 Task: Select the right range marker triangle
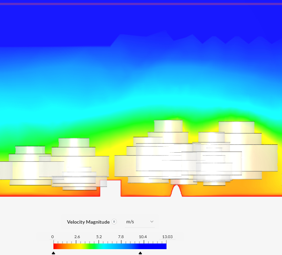click(140, 253)
